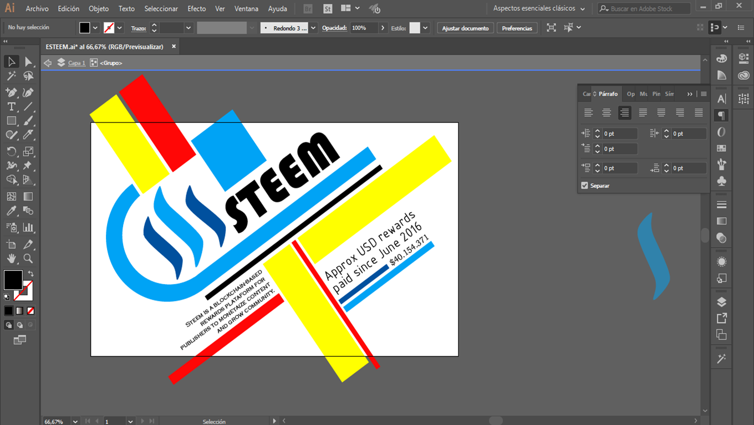Open the Ventana menu
754x425 pixels.
click(246, 8)
